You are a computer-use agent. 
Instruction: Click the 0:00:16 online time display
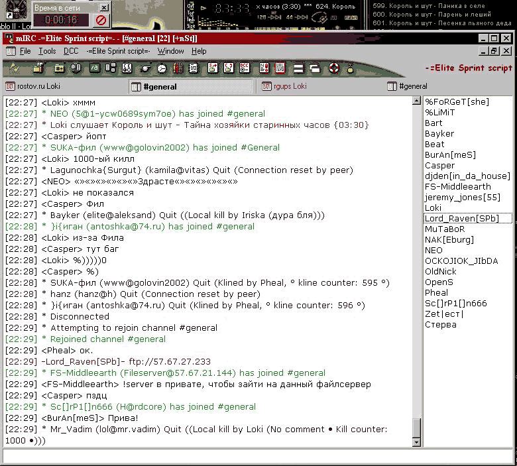click(x=61, y=20)
